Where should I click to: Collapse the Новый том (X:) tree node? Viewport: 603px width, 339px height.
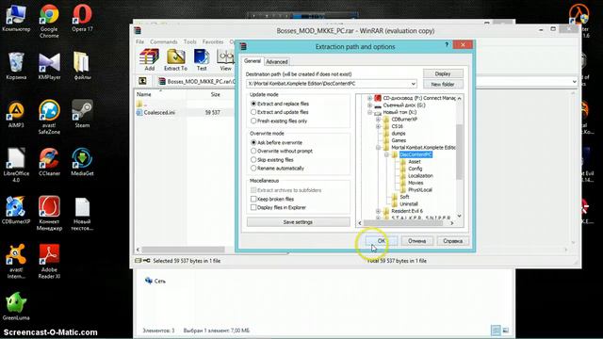click(x=369, y=112)
